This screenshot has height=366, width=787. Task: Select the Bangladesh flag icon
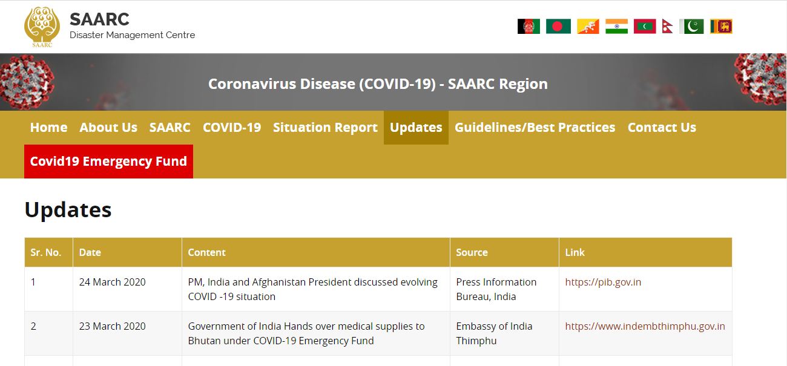[558, 26]
